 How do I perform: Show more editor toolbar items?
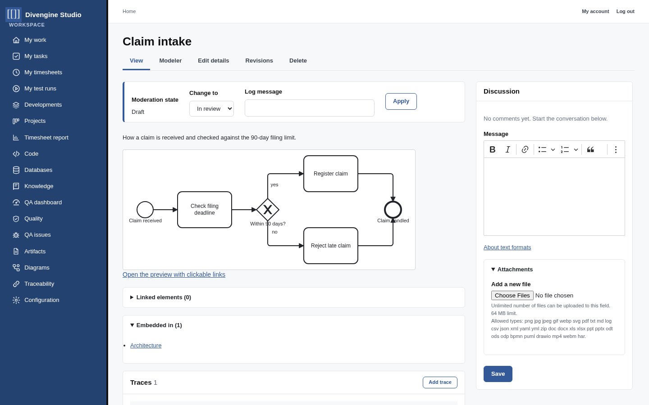pyautogui.click(x=616, y=149)
